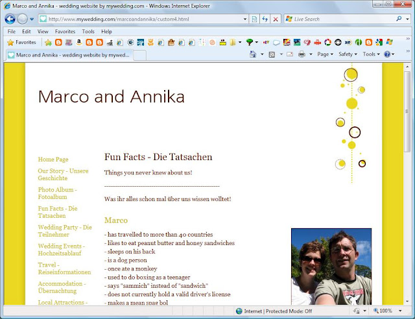Click Internet Protected Mode status text
The image size is (415, 319).
(x=278, y=311)
